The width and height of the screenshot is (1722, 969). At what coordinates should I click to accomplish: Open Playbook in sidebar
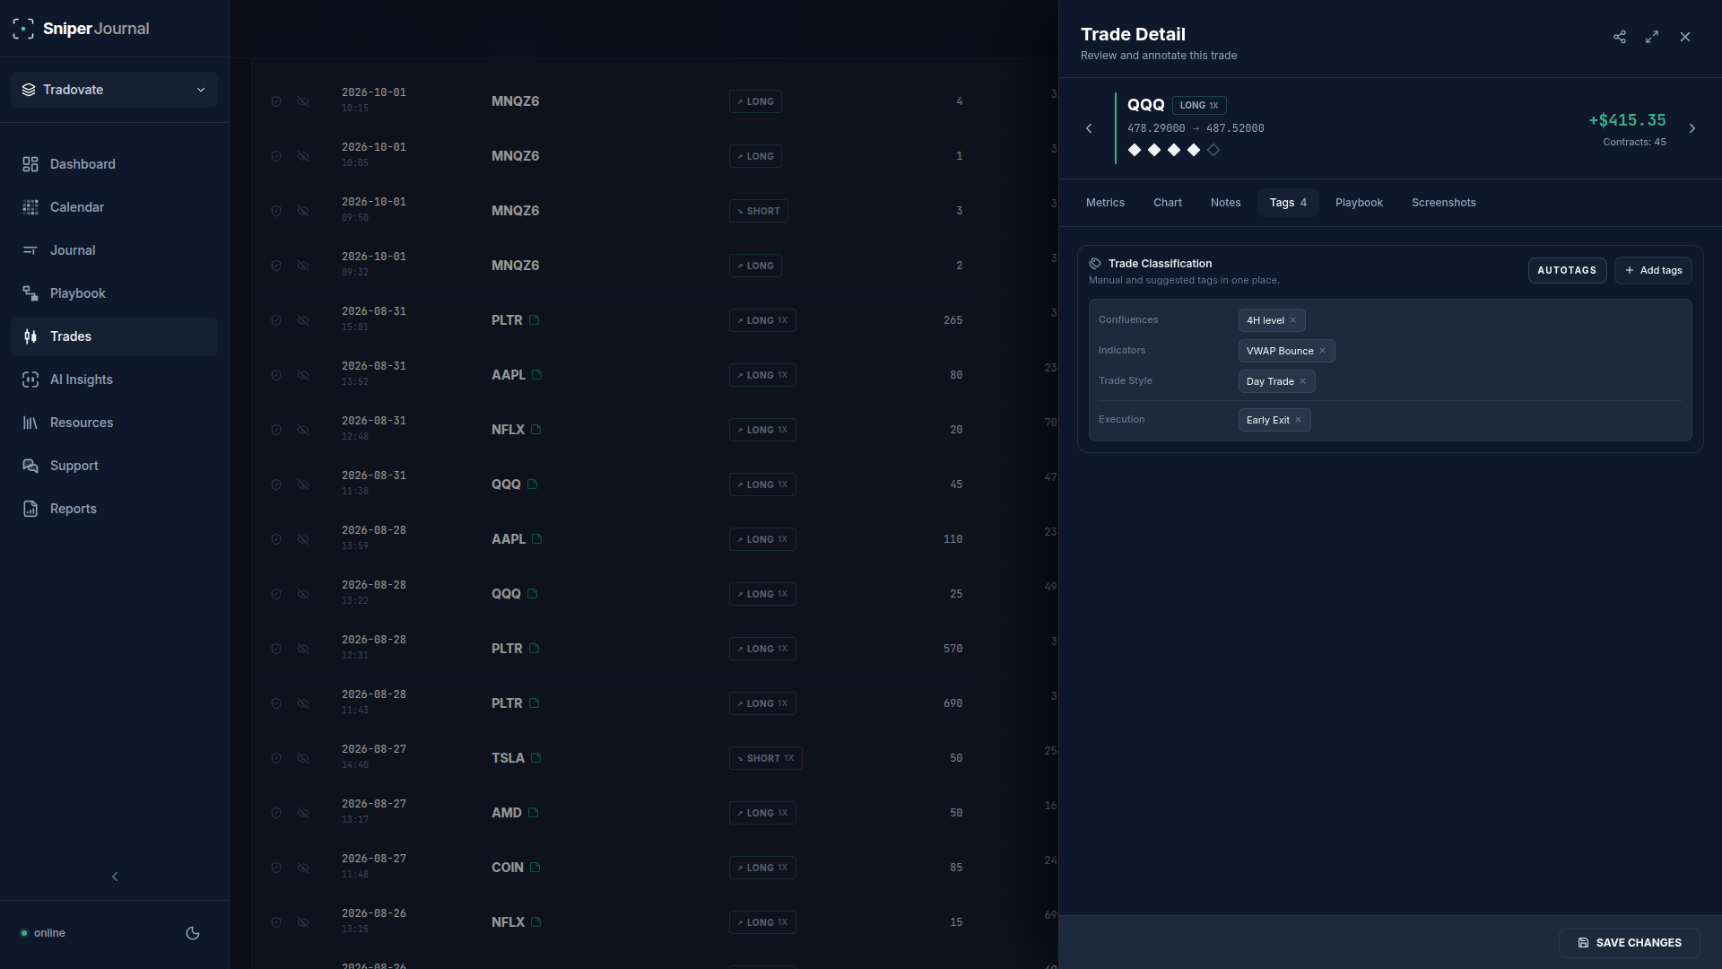114,293
